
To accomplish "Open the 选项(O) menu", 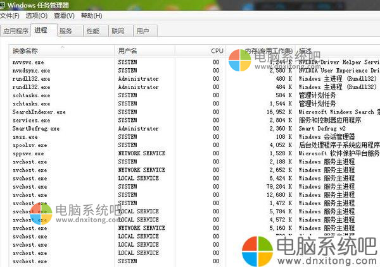I will point(37,16).
